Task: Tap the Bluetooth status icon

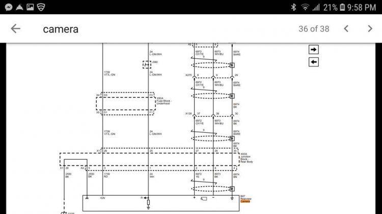Action: 293,7
